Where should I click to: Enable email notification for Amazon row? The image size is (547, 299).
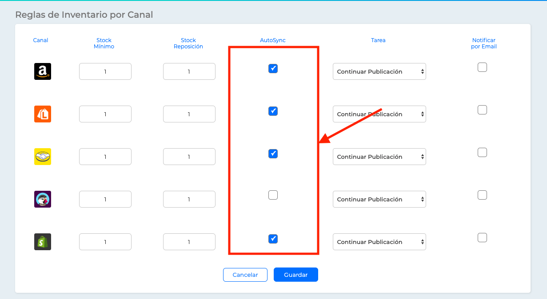482,67
